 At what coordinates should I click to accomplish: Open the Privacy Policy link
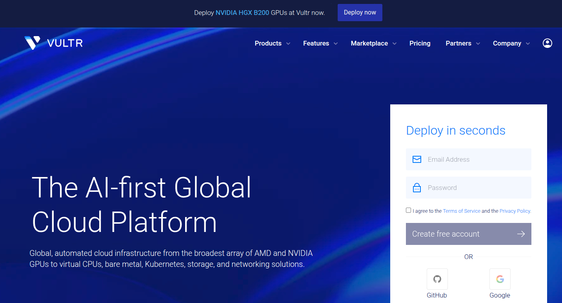(x=515, y=211)
